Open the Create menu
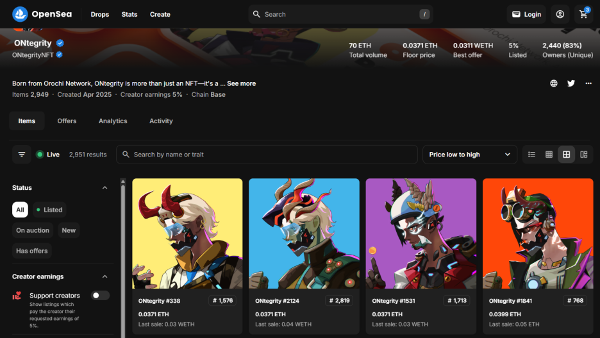 point(160,14)
